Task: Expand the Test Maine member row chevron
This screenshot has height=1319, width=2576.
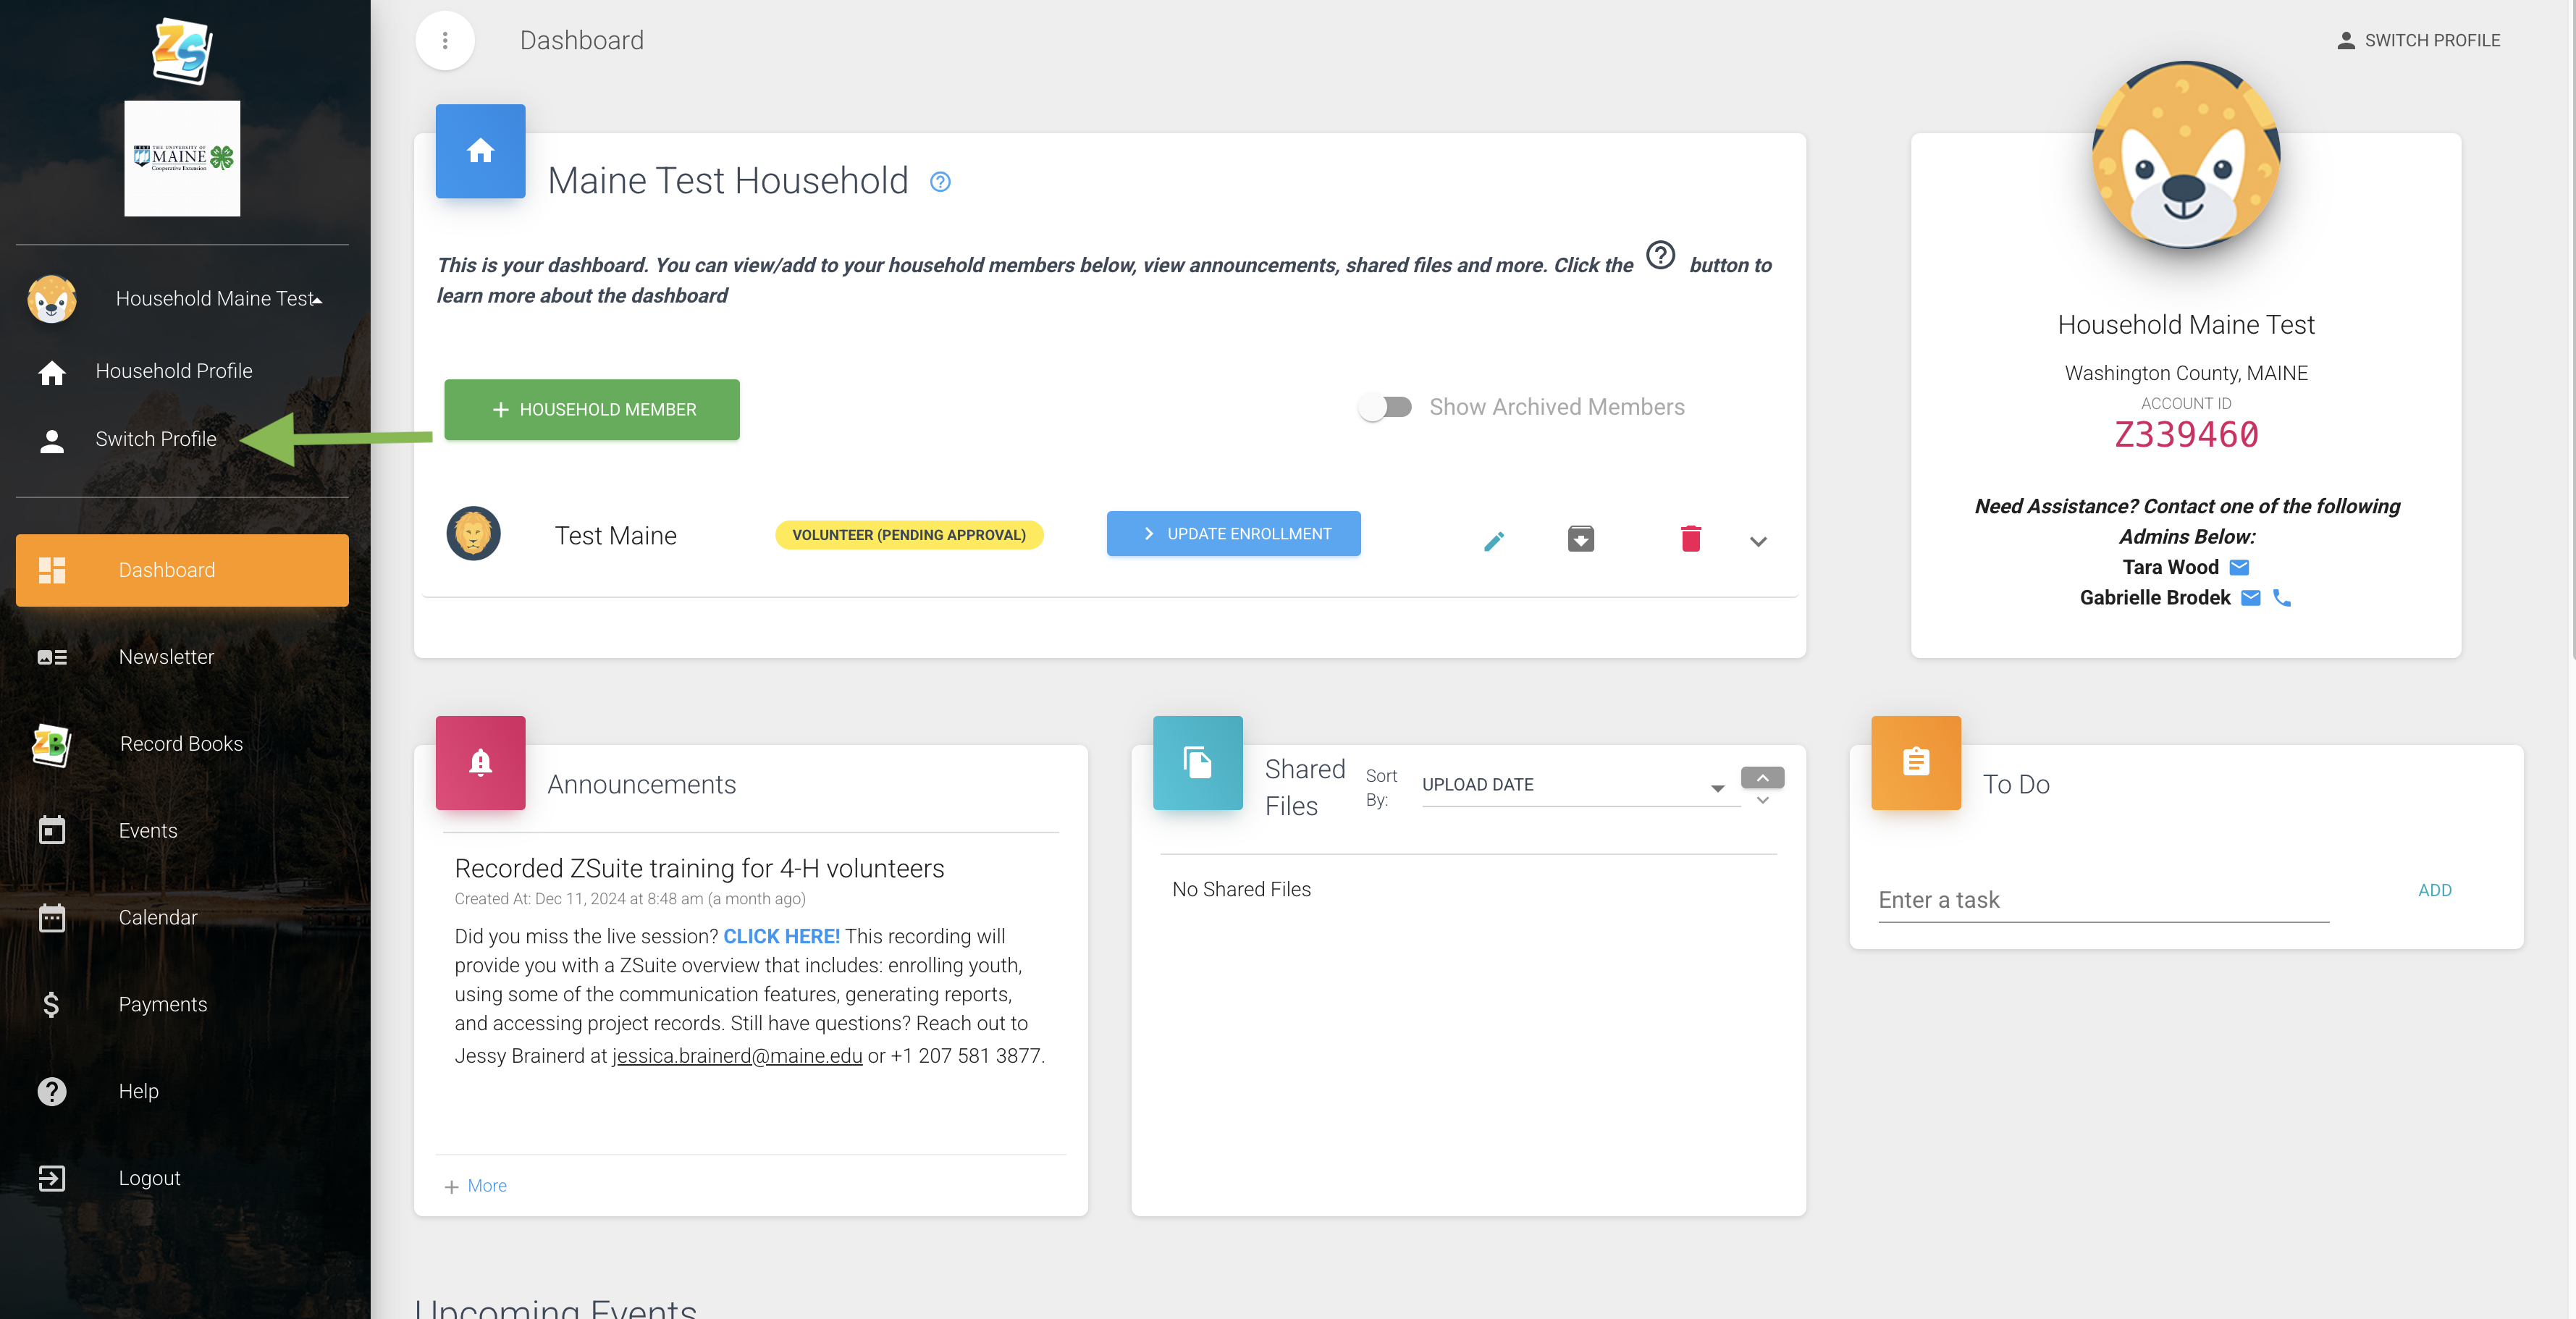Action: coord(1758,541)
